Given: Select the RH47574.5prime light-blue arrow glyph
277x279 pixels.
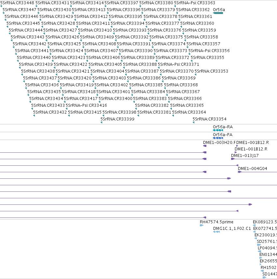Looking at the screenshot, I should [x=201, y=225].
